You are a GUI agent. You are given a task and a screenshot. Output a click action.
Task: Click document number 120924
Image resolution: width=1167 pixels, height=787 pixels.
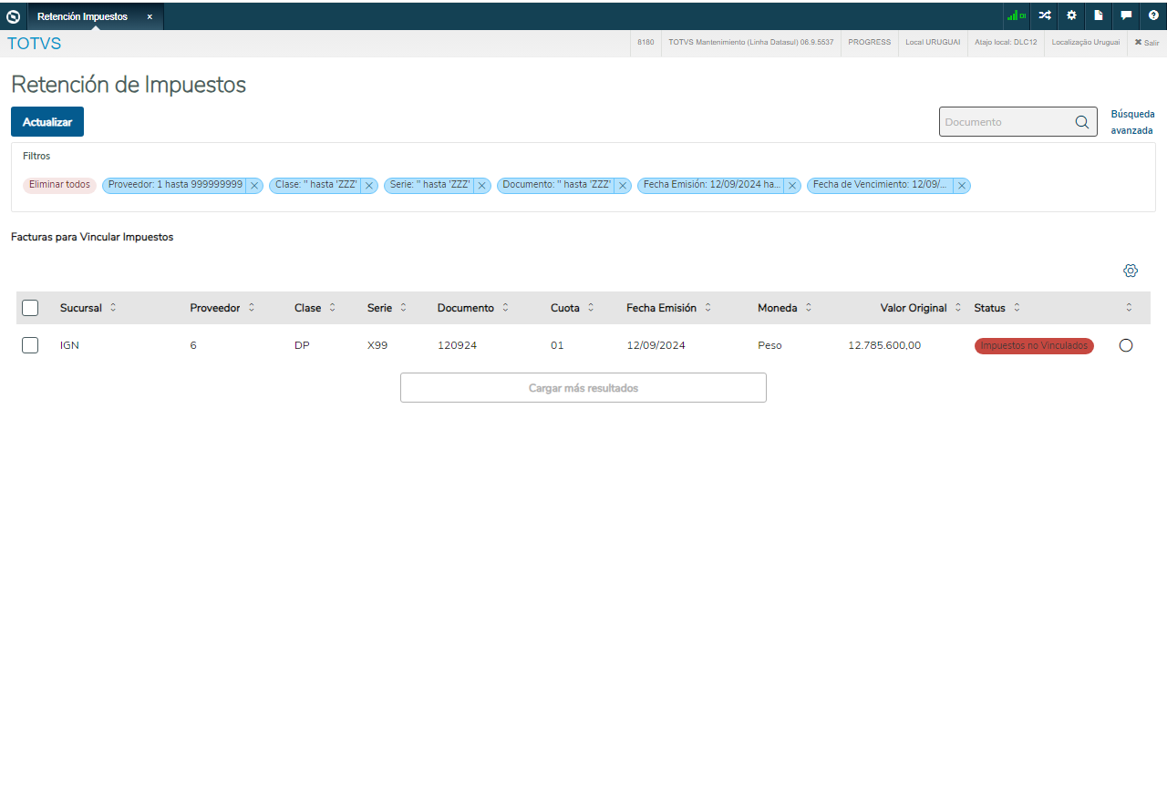pyautogui.click(x=457, y=346)
